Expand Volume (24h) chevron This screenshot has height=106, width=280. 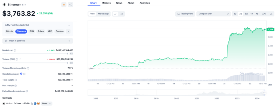[20, 59]
